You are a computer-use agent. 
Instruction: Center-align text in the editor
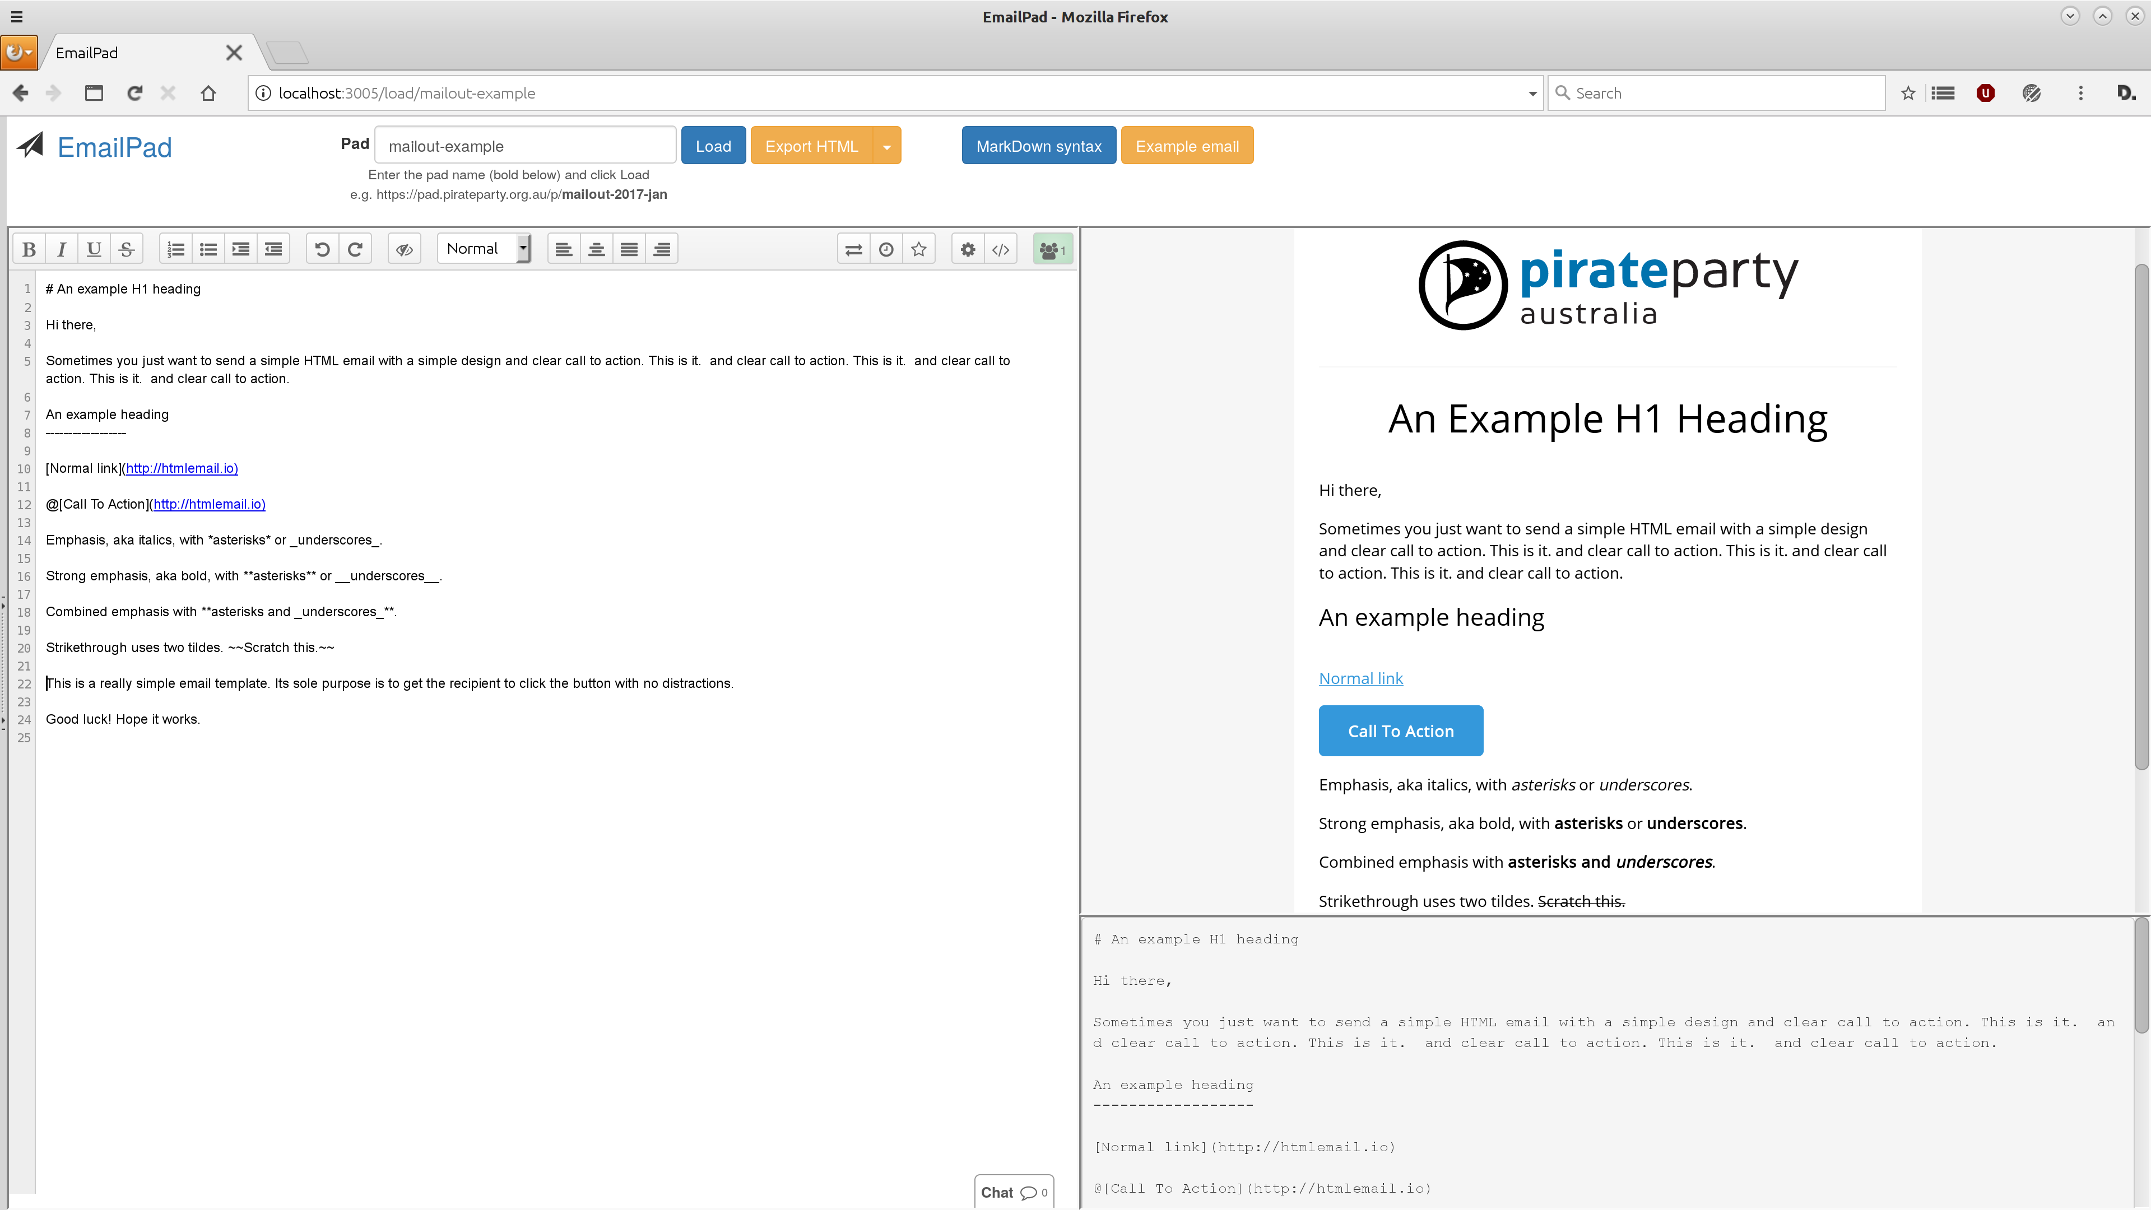(596, 249)
